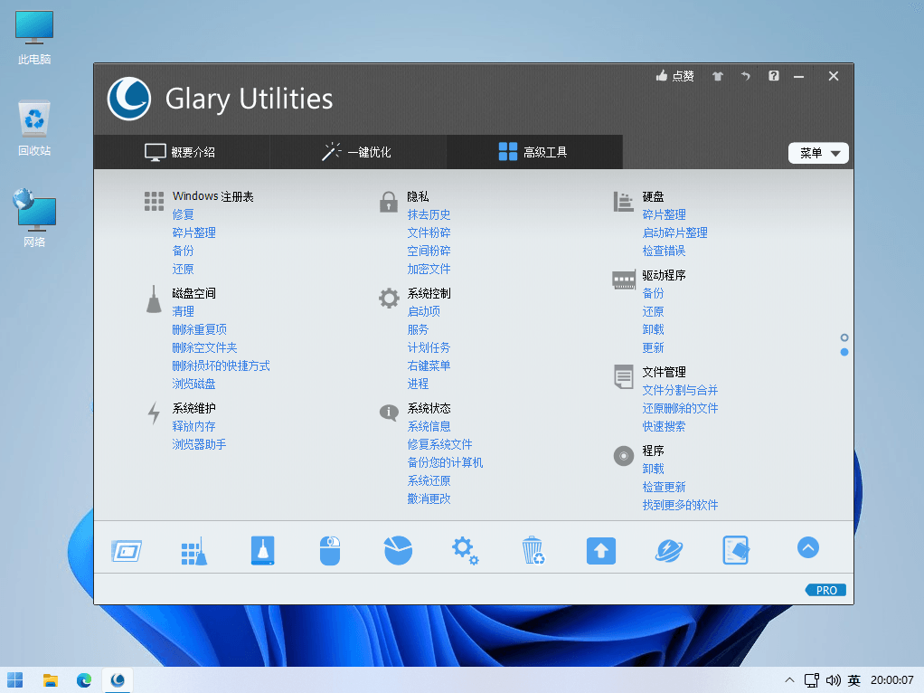924x693 pixels.
Task: Click the planet browser assistant icon
Action: click(669, 551)
